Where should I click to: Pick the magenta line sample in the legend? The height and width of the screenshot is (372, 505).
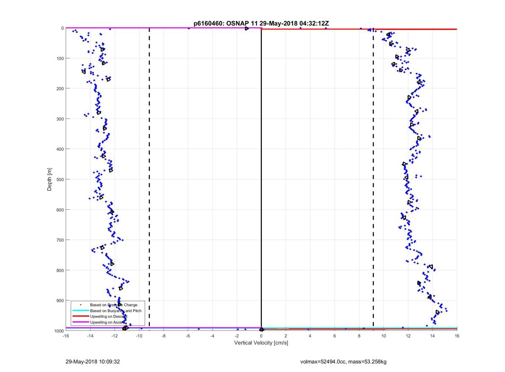pyautogui.click(x=80, y=322)
